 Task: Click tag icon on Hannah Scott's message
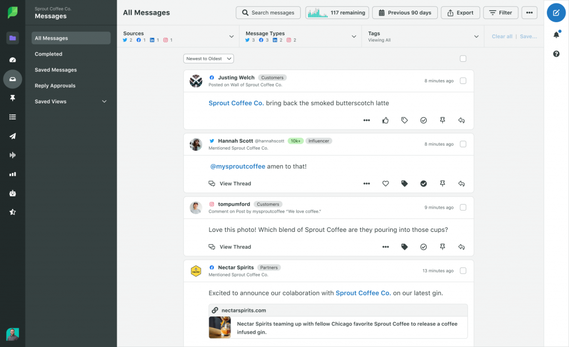click(x=405, y=184)
